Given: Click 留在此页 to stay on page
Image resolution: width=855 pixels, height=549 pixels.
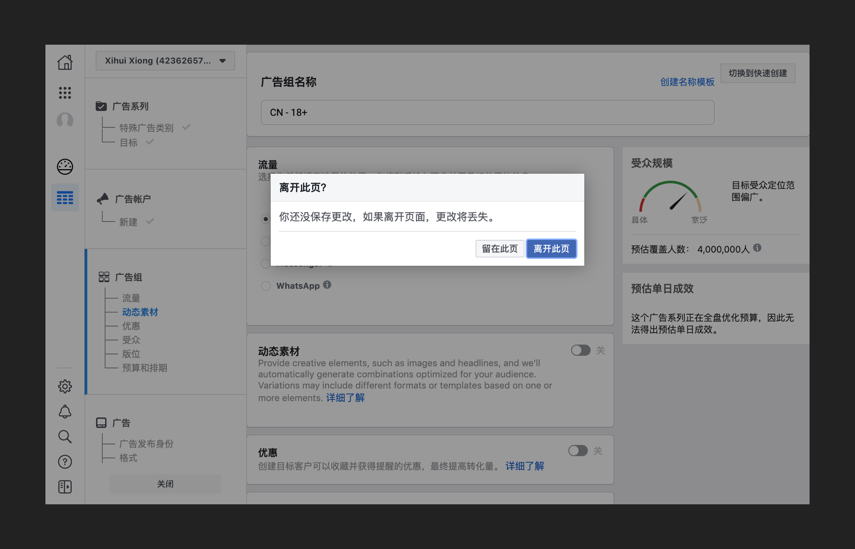Looking at the screenshot, I should pos(500,249).
